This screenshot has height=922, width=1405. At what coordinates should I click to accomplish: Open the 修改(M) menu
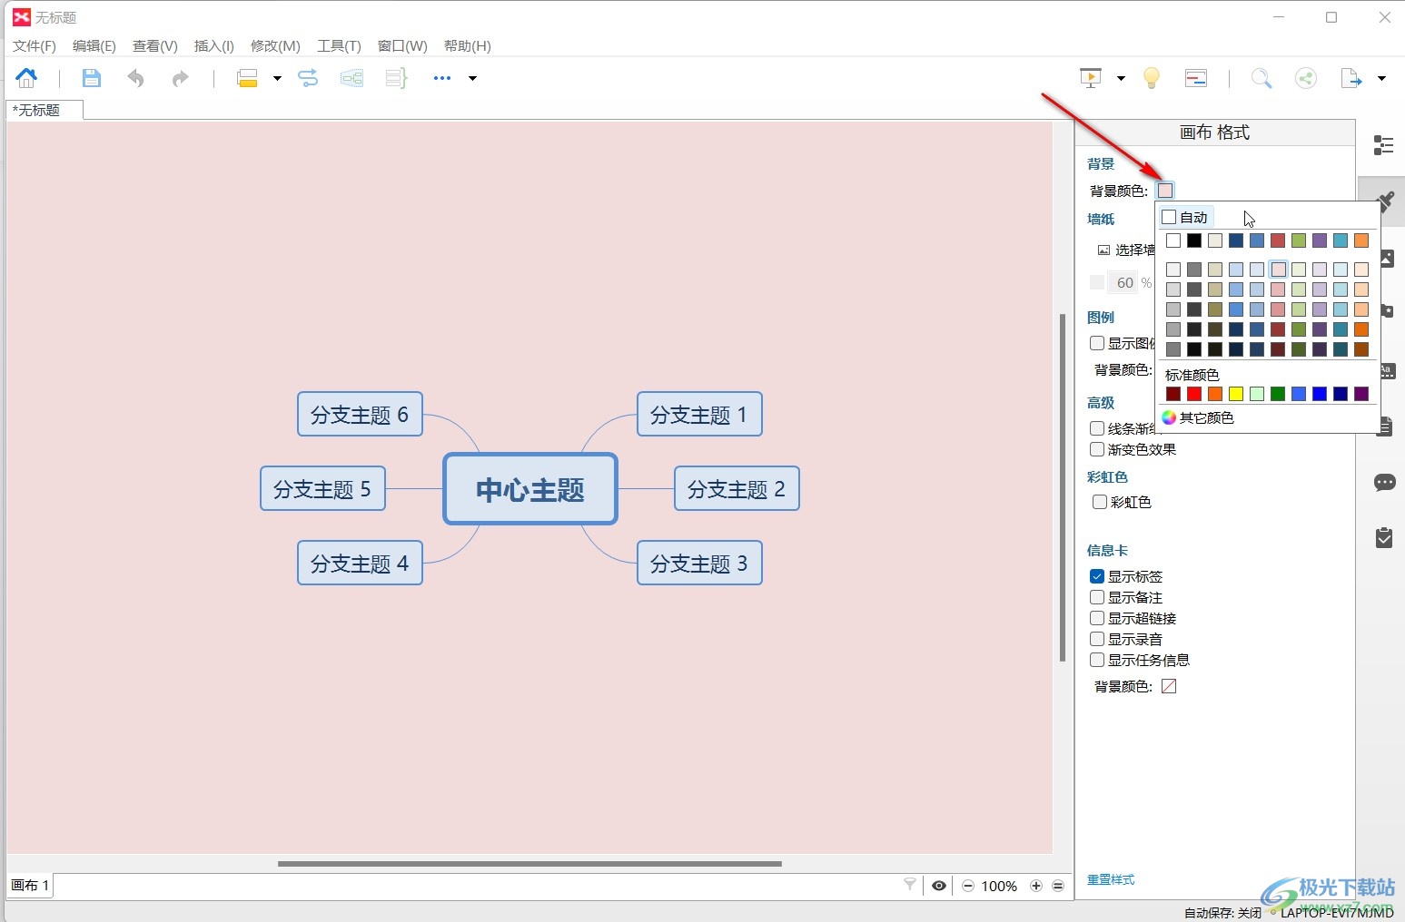click(x=275, y=46)
